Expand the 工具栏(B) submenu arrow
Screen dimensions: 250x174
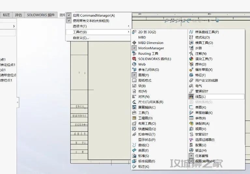[129, 32]
